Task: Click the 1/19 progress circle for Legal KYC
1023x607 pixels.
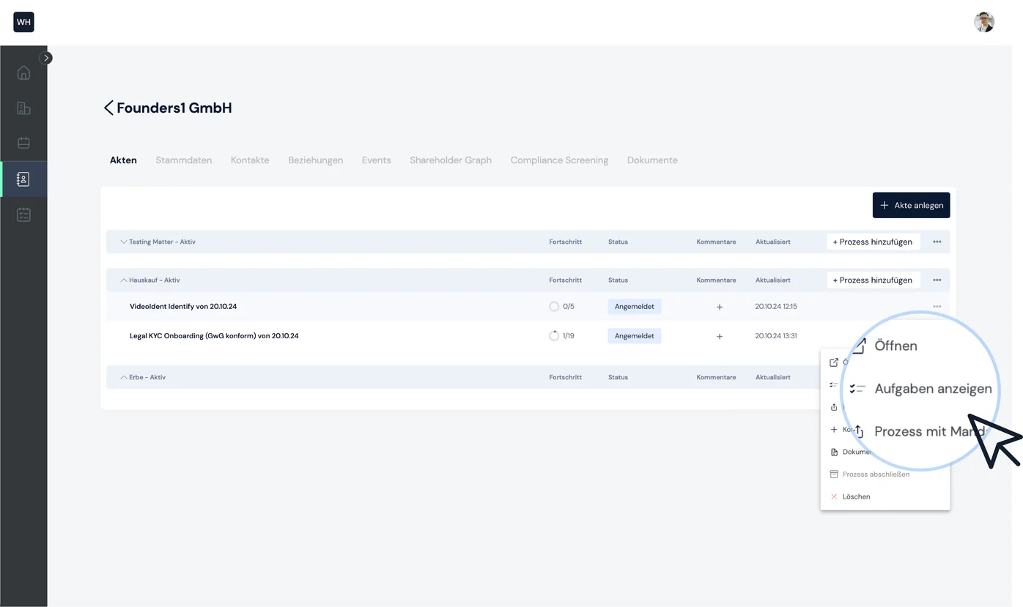Action: (554, 336)
